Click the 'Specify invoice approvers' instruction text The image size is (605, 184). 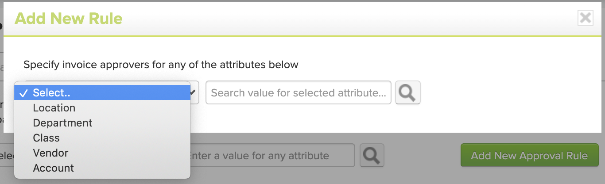[161, 65]
